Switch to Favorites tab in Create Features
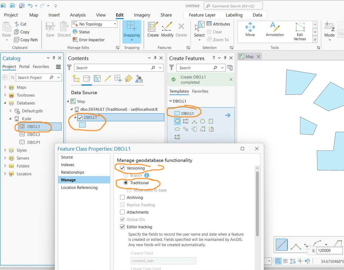The width and height of the screenshot is (344, 270). tap(200, 91)
